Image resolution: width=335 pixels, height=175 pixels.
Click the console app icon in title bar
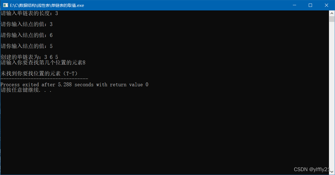[x=5, y=5]
